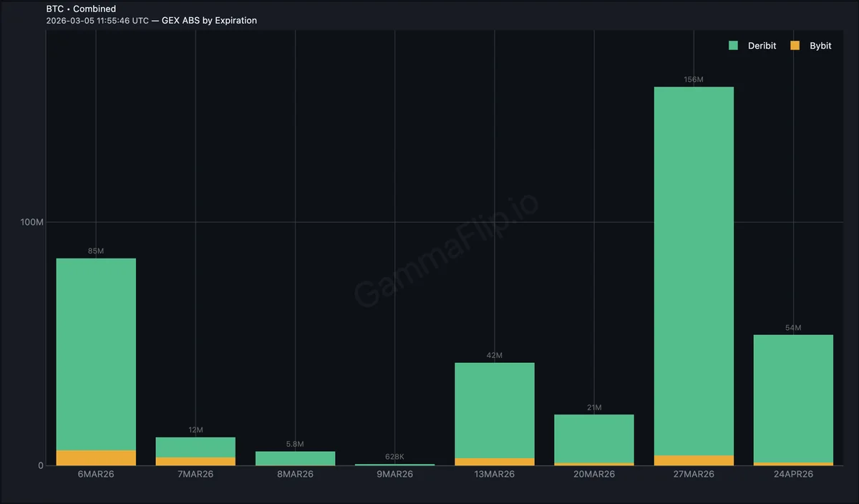Toggle the Deribit series via legend label
Screen dimensions: 859x504
[762, 46]
